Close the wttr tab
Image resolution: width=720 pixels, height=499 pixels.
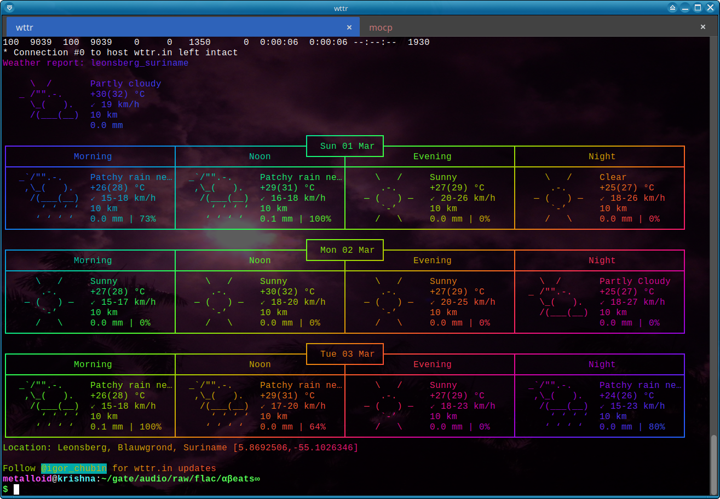pyautogui.click(x=349, y=27)
